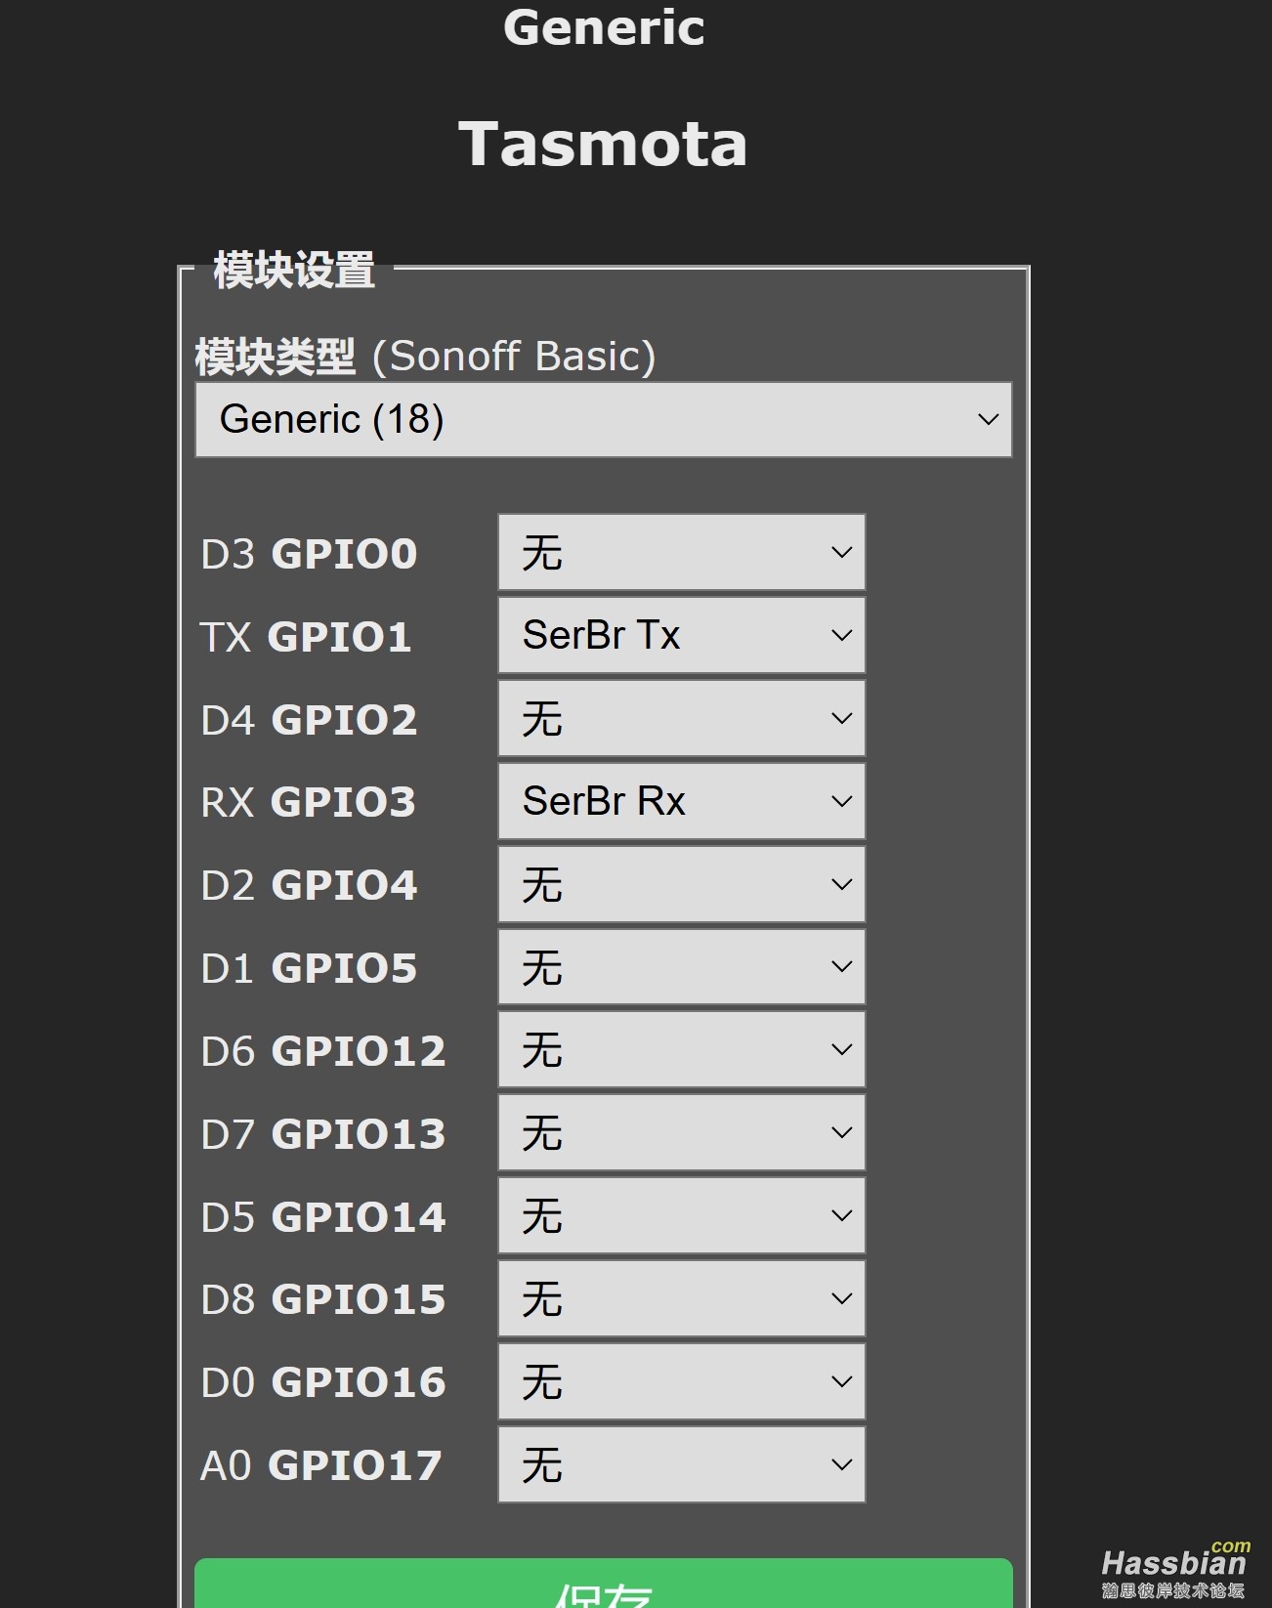
Task: Click the chevron arrow of GPIO0 dropdown
Action: tap(841, 553)
